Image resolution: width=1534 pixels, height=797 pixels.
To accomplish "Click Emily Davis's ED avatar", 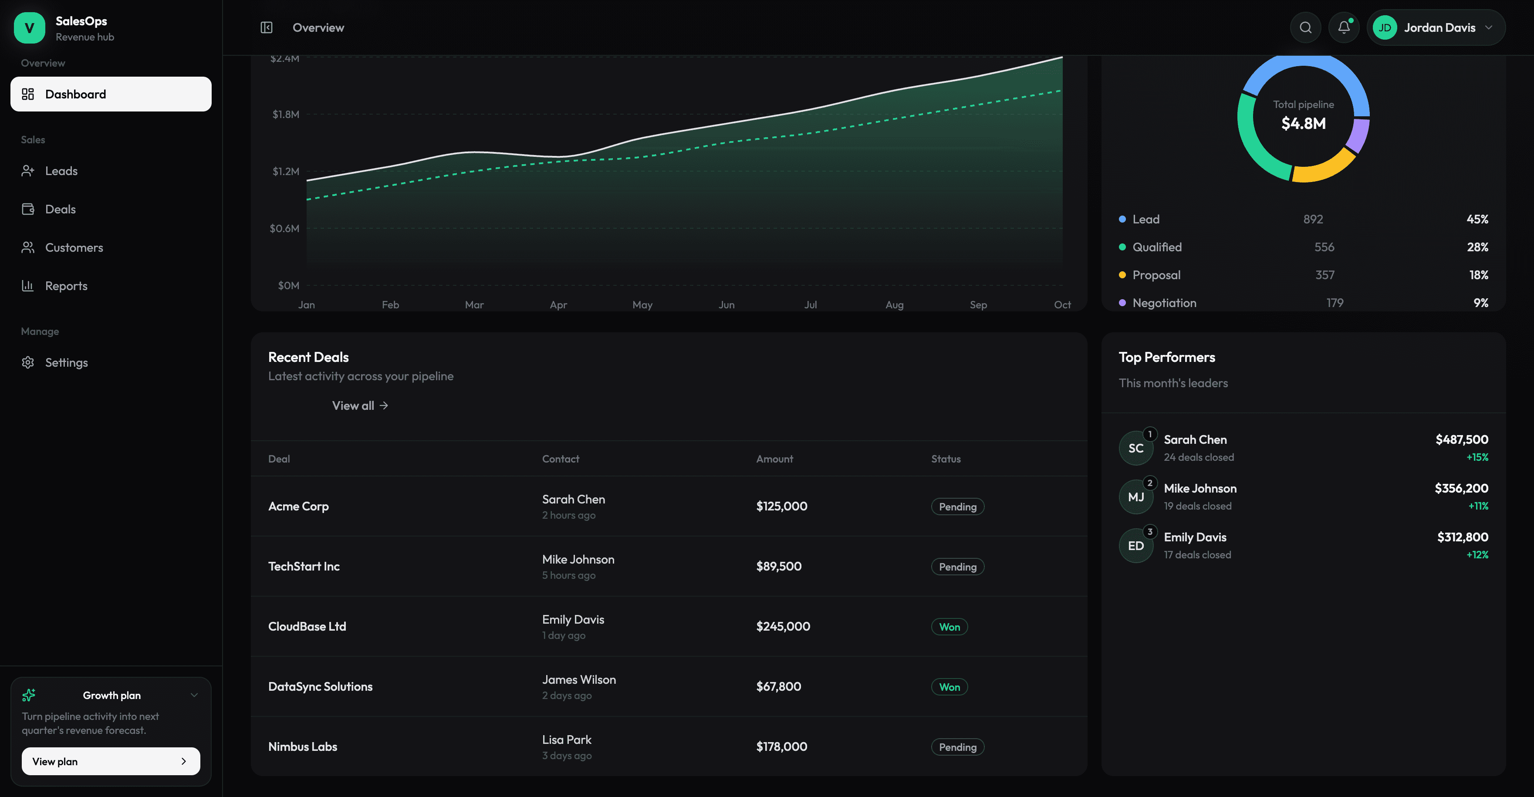I will pyautogui.click(x=1135, y=546).
